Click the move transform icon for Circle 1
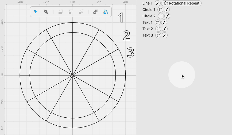 [x=160, y=10]
